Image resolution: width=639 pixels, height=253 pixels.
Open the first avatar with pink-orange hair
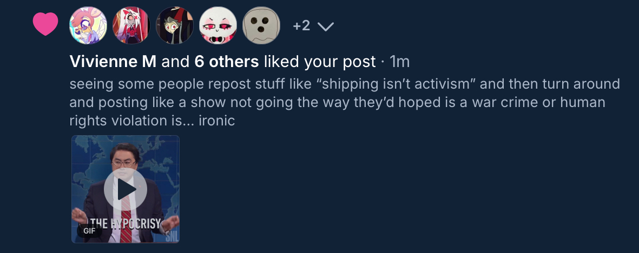pos(88,25)
